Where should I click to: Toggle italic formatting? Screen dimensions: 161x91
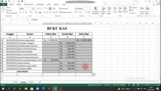[23, 12]
